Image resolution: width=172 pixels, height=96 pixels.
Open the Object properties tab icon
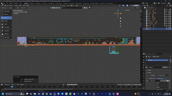pos(144,73)
